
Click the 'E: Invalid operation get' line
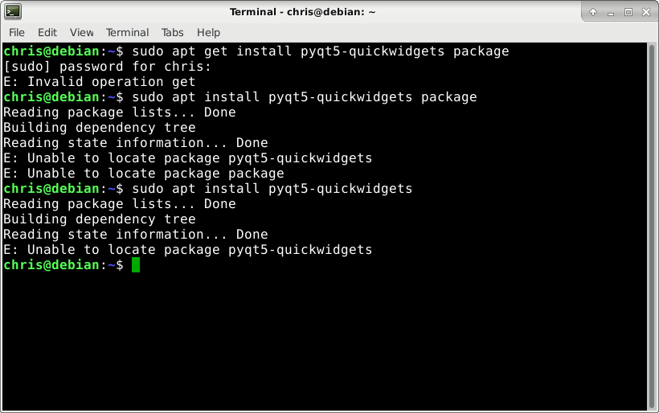(x=99, y=81)
